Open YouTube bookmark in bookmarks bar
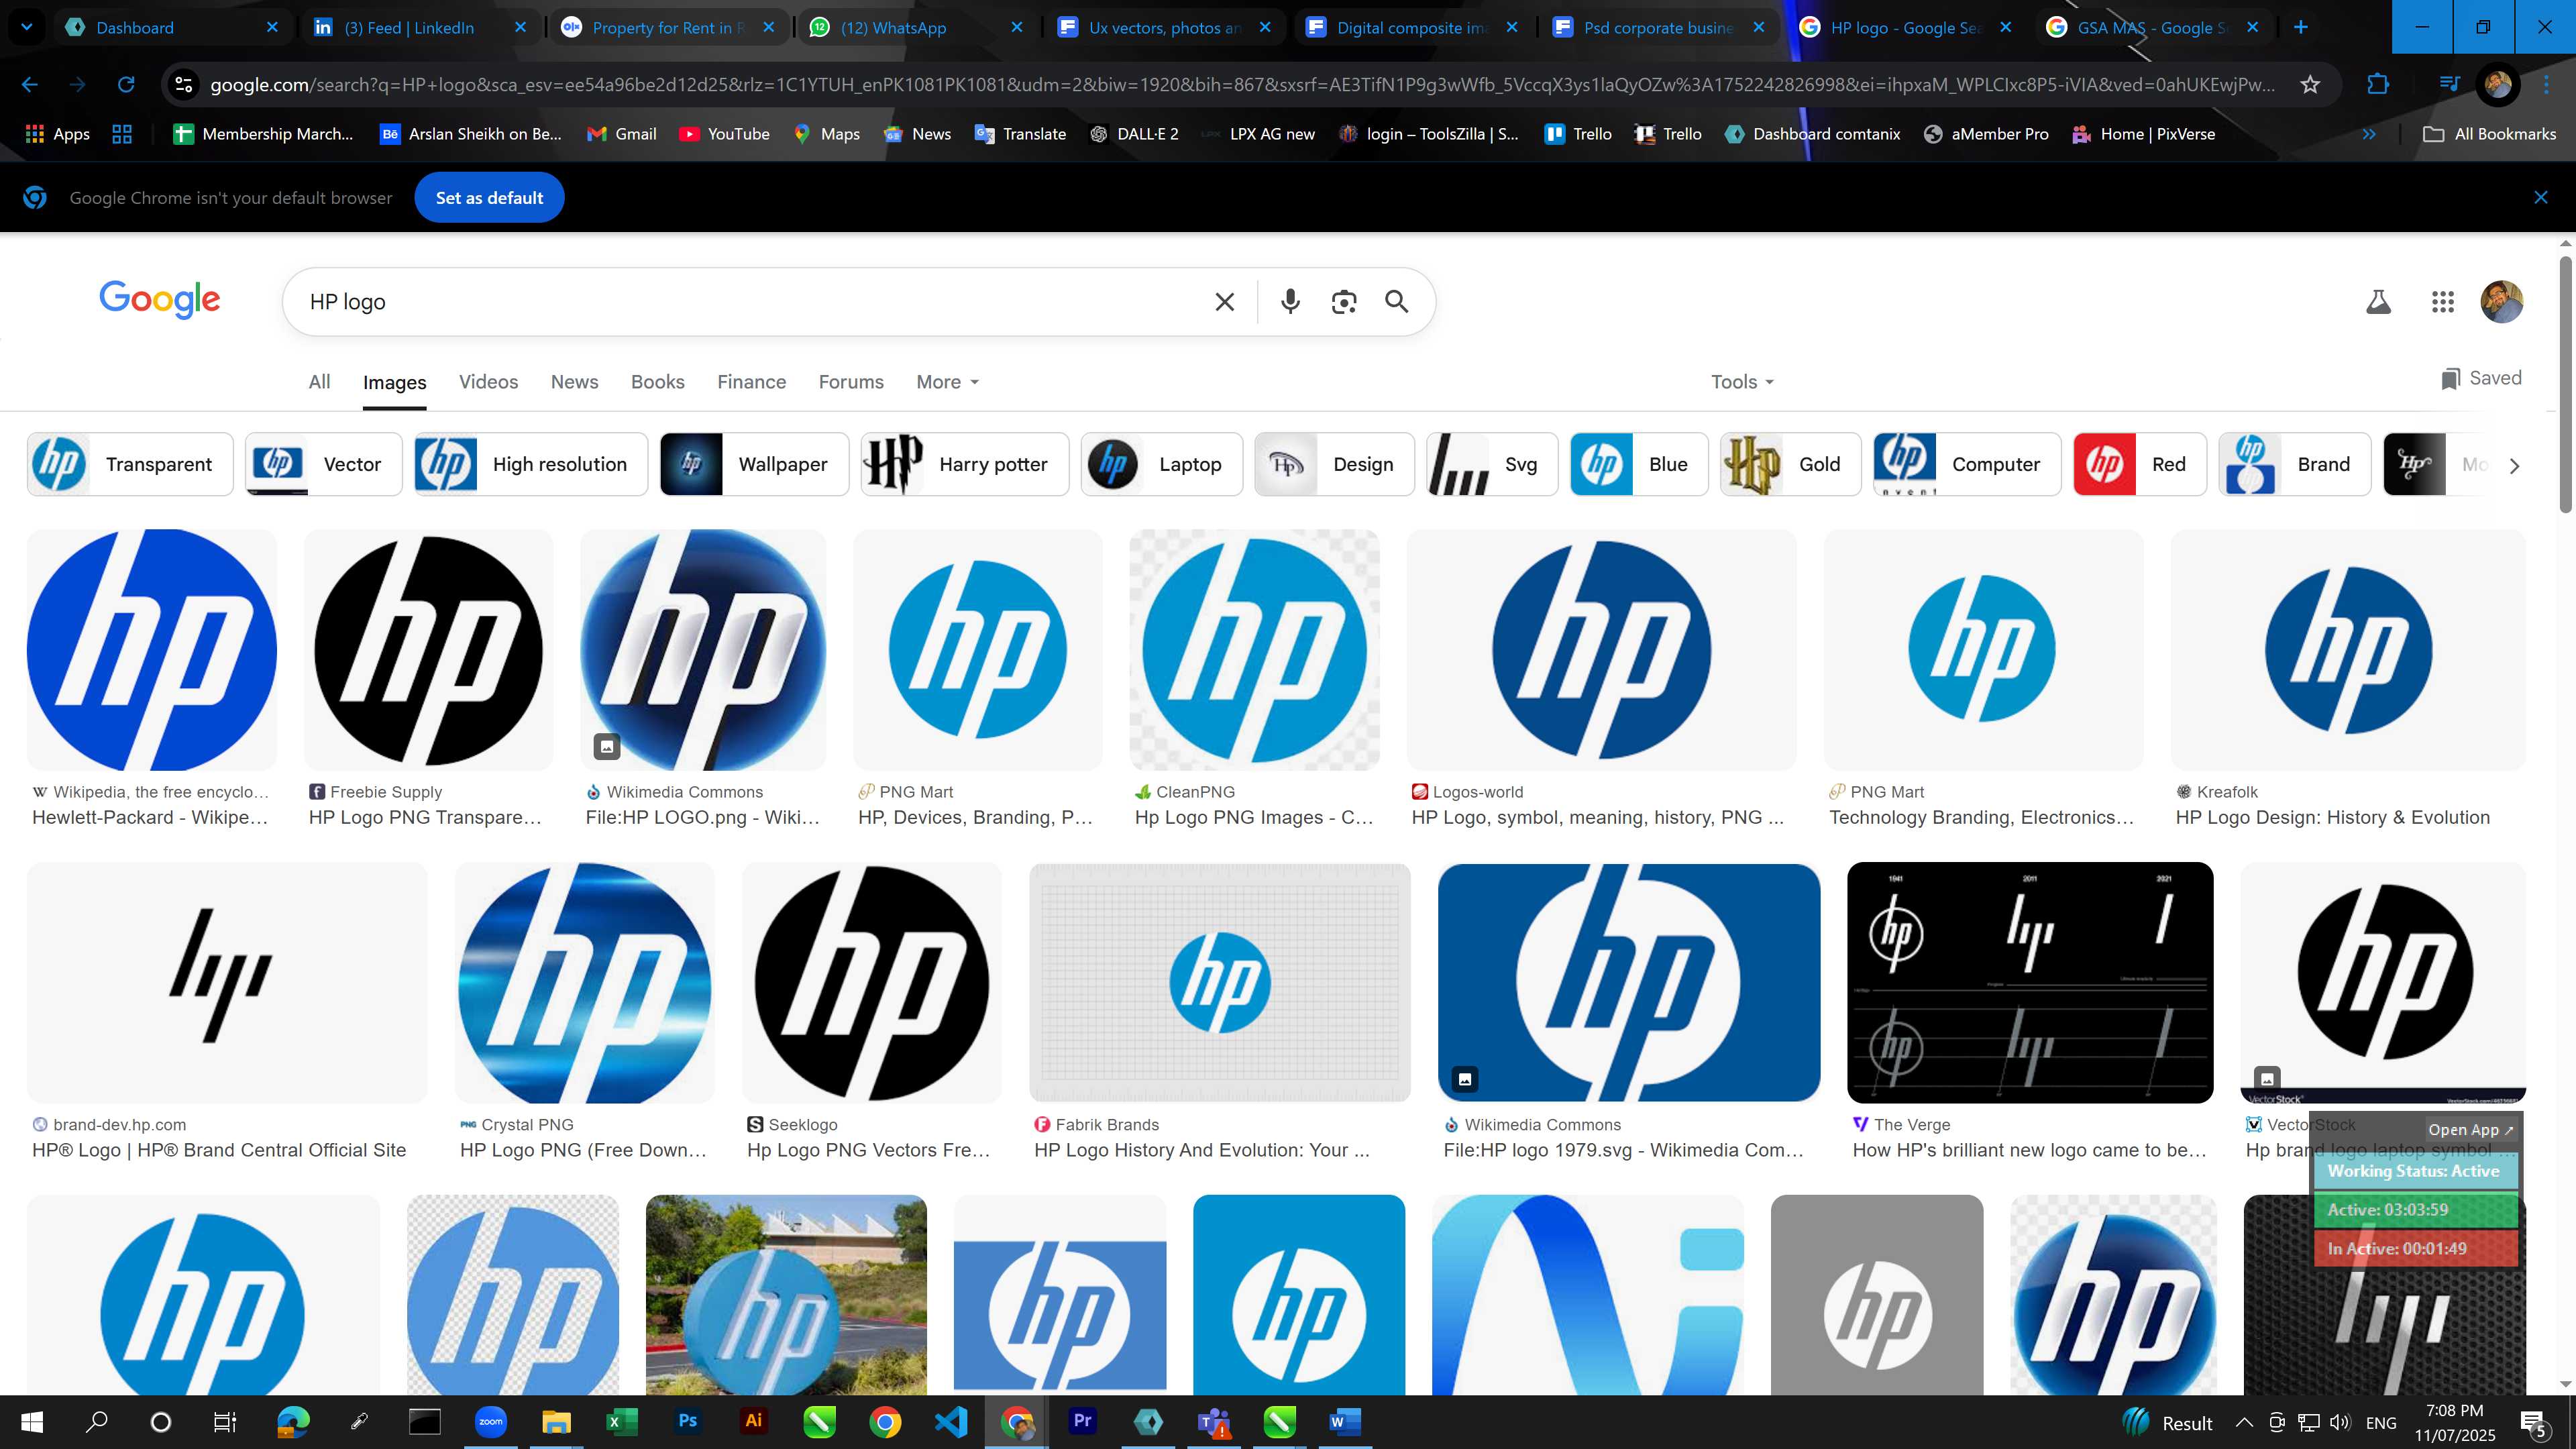Viewport: 2576px width, 1449px height. pyautogui.click(x=724, y=134)
